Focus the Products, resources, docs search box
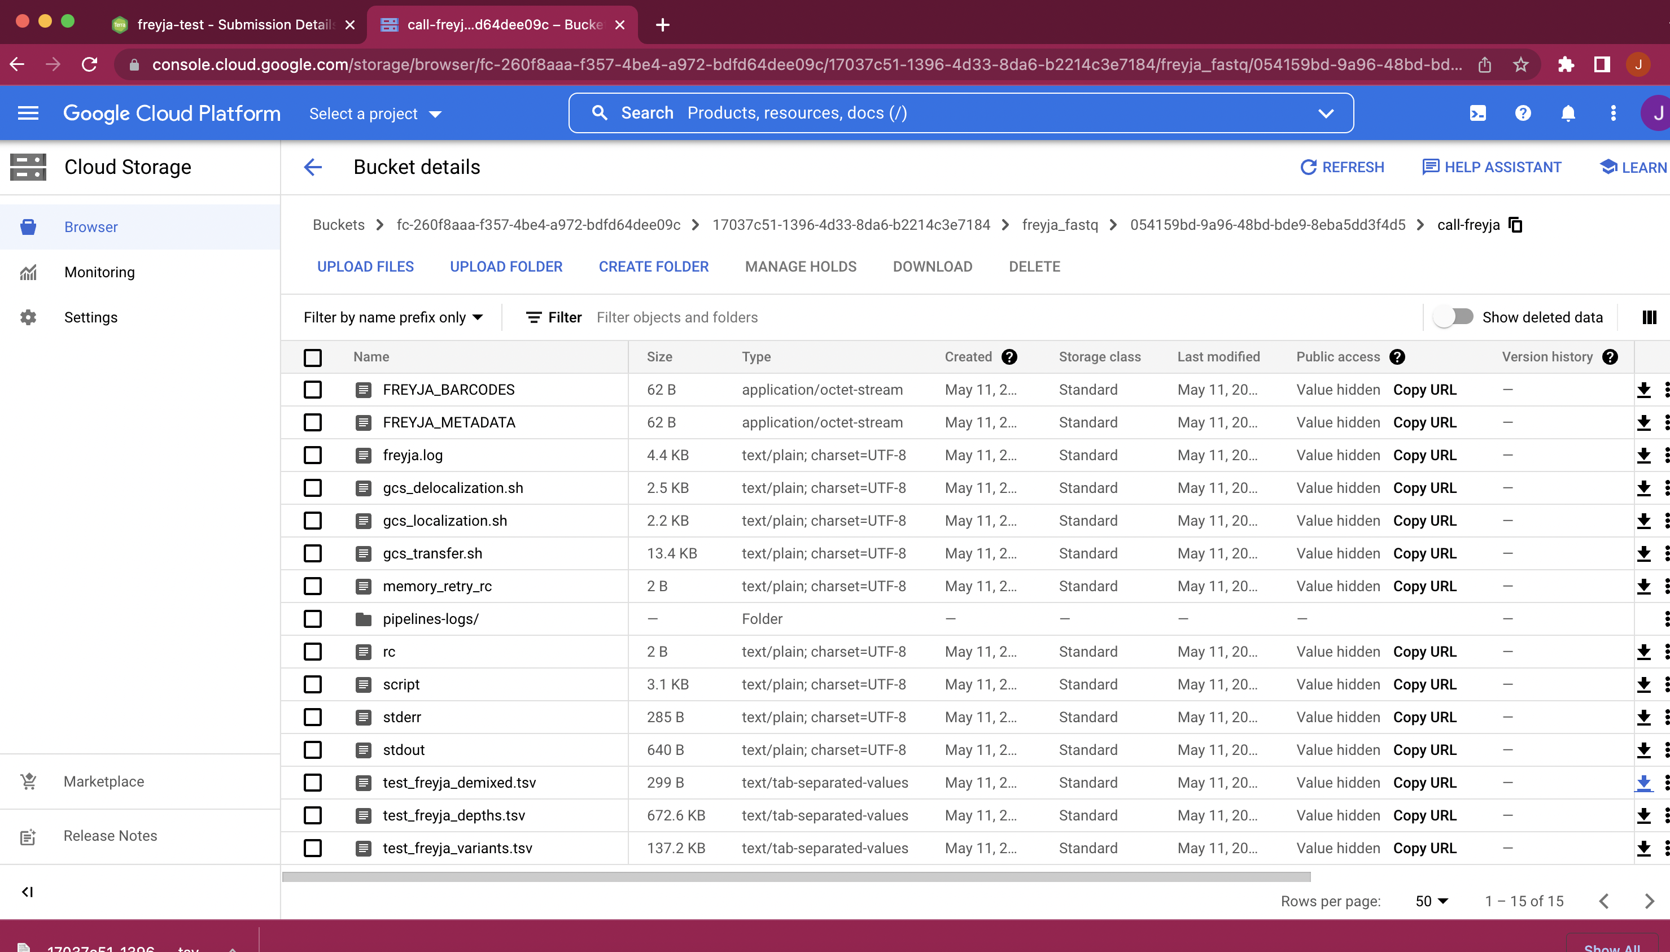 click(x=961, y=113)
